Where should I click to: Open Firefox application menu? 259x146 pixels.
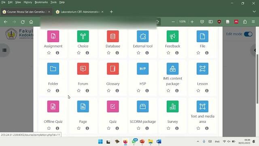click(x=253, y=21)
